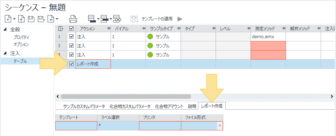Print the sequence with printer icon
Viewport: 336px width, 136px height.
(73, 19)
